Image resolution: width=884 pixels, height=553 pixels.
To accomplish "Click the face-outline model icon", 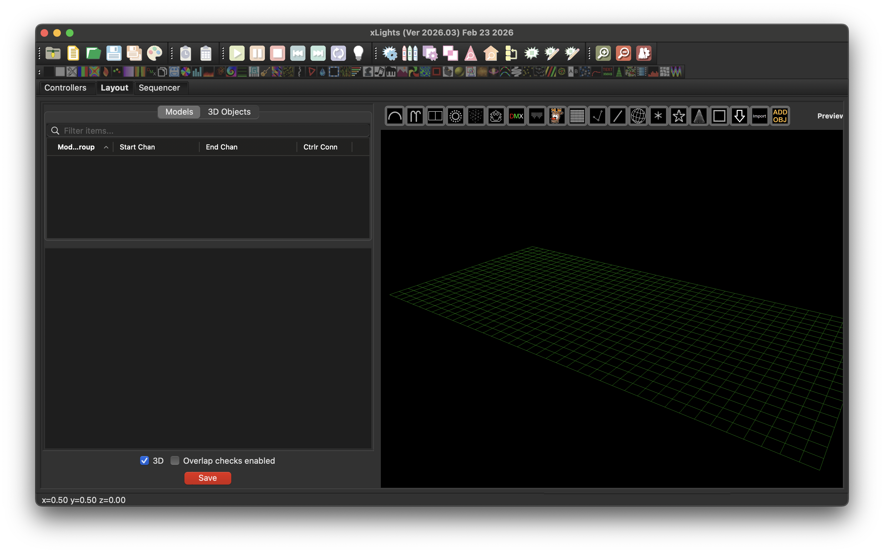I will pos(496,116).
